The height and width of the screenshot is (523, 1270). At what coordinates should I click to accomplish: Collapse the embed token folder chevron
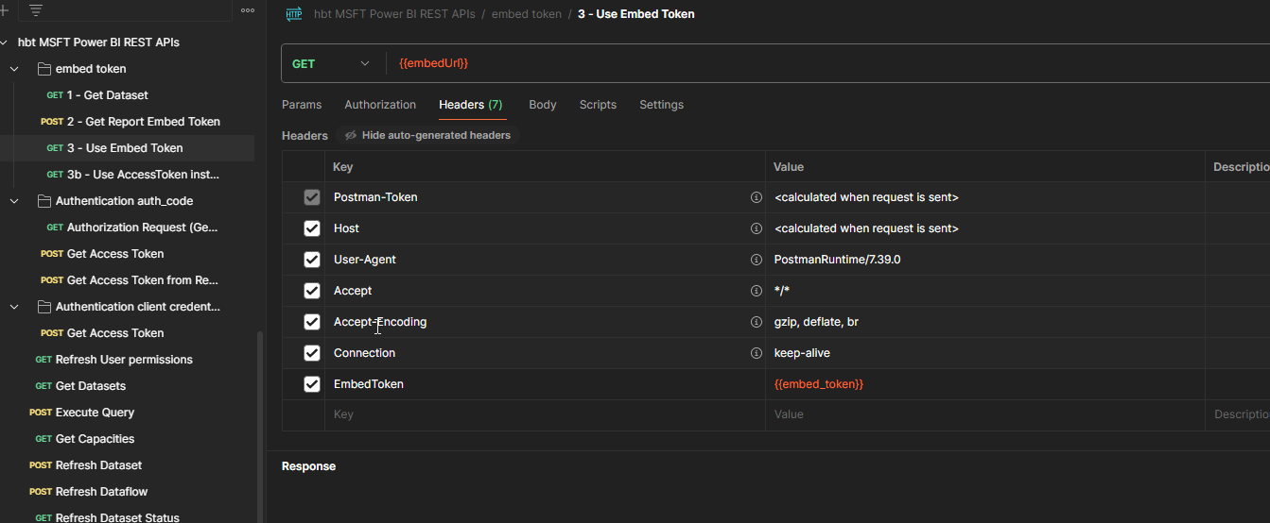point(14,69)
